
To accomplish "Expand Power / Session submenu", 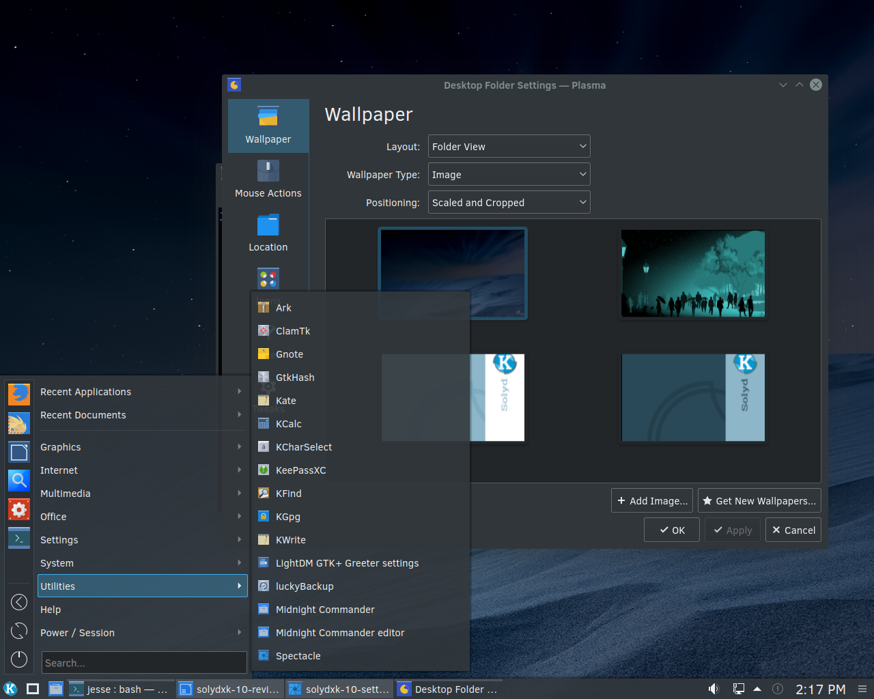I will click(142, 633).
